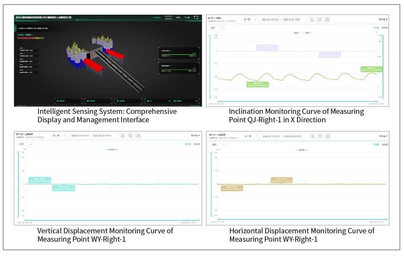
Task: Open 近一周 period dropdown in inclination chart
Action: 250,20
